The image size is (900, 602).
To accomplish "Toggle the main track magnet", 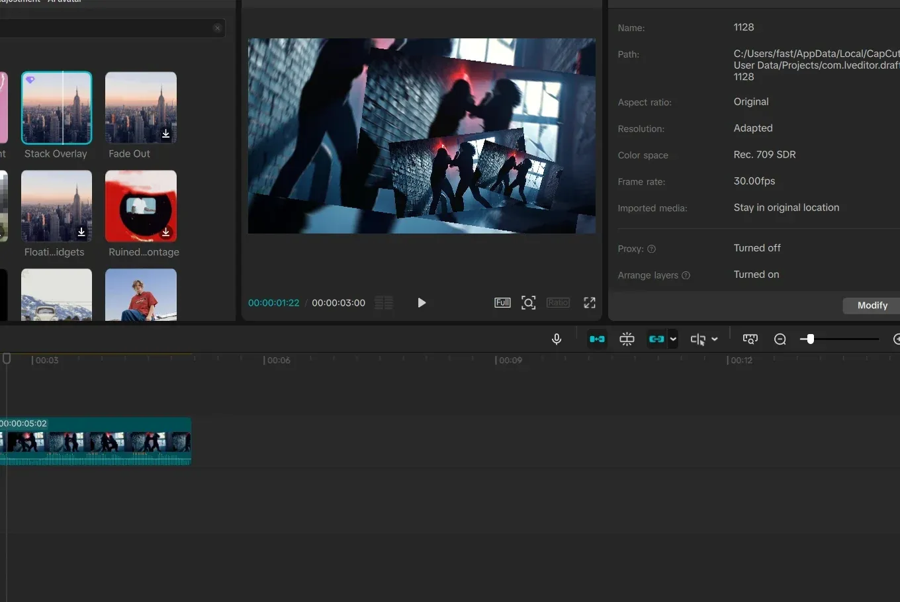I will 597,339.
